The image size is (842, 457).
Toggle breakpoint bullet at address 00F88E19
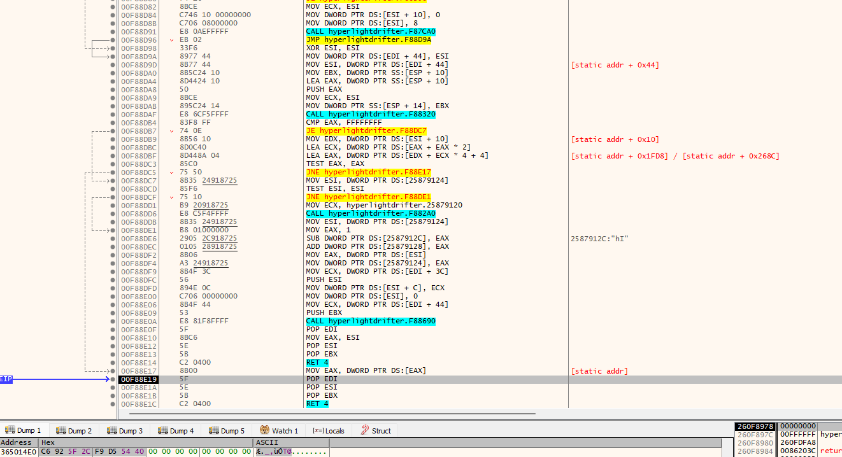tap(113, 379)
